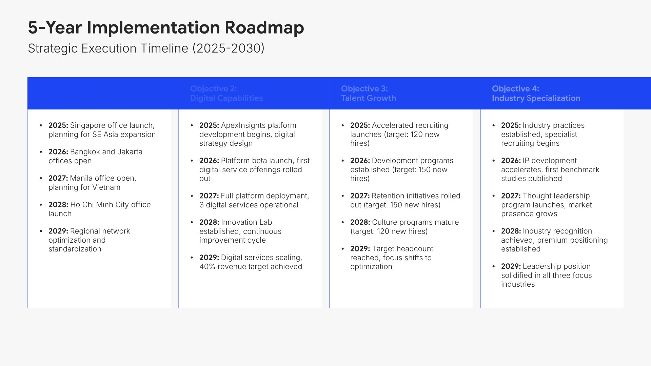Viewport: 651px width, 366px height.
Task: Click the '2029: Leadership position solidified' bullet
Action: [546, 275]
